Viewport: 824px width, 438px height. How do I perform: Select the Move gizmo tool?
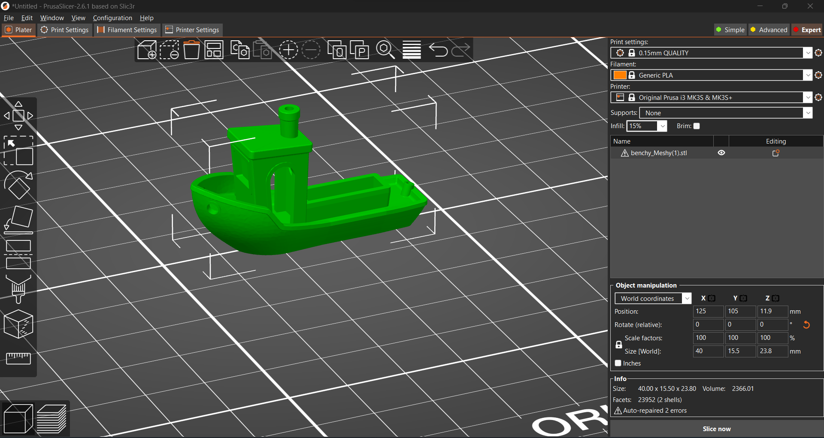(x=18, y=116)
